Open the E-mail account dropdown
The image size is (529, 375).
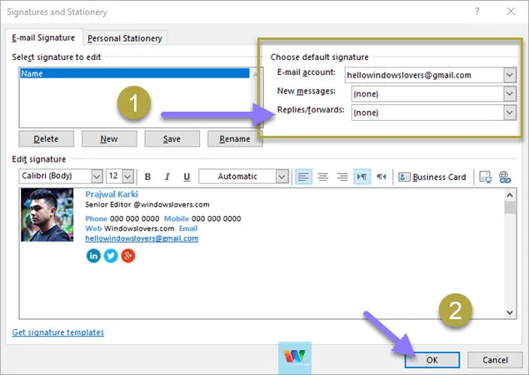pyautogui.click(x=510, y=75)
